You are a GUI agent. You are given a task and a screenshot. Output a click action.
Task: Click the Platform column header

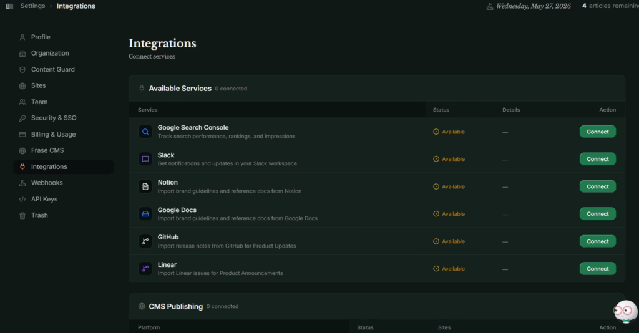click(149, 327)
